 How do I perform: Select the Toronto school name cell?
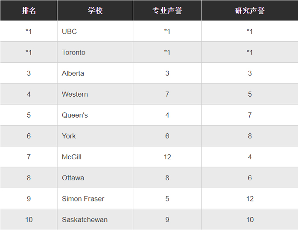point(73,52)
